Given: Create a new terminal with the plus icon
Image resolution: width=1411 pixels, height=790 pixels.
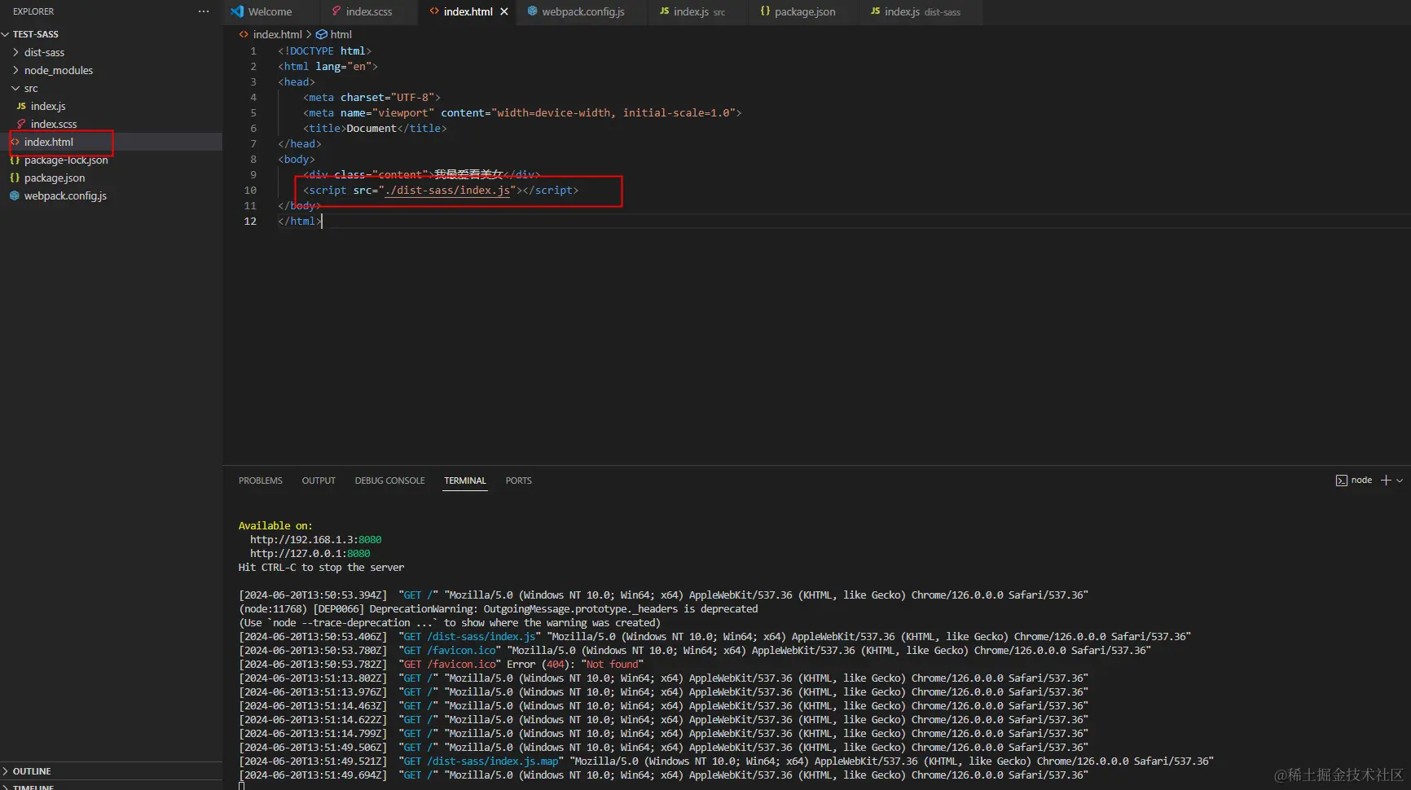Looking at the screenshot, I should click(1386, 481).
